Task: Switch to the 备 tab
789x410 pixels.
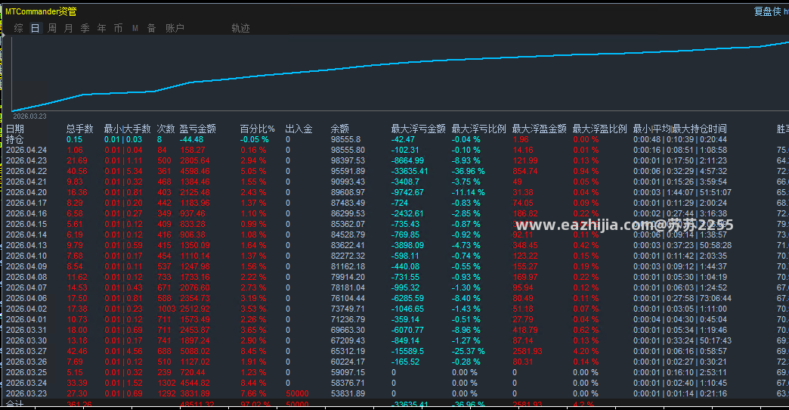Action: coord(151,28)
